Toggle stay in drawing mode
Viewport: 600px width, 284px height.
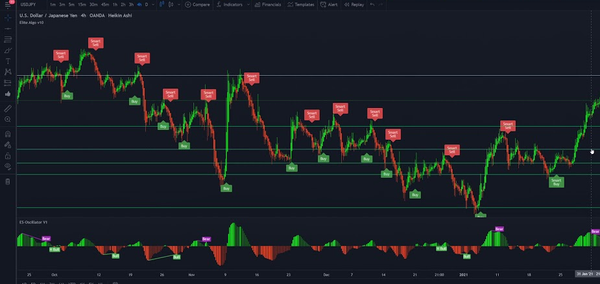[x=8, y=145]
